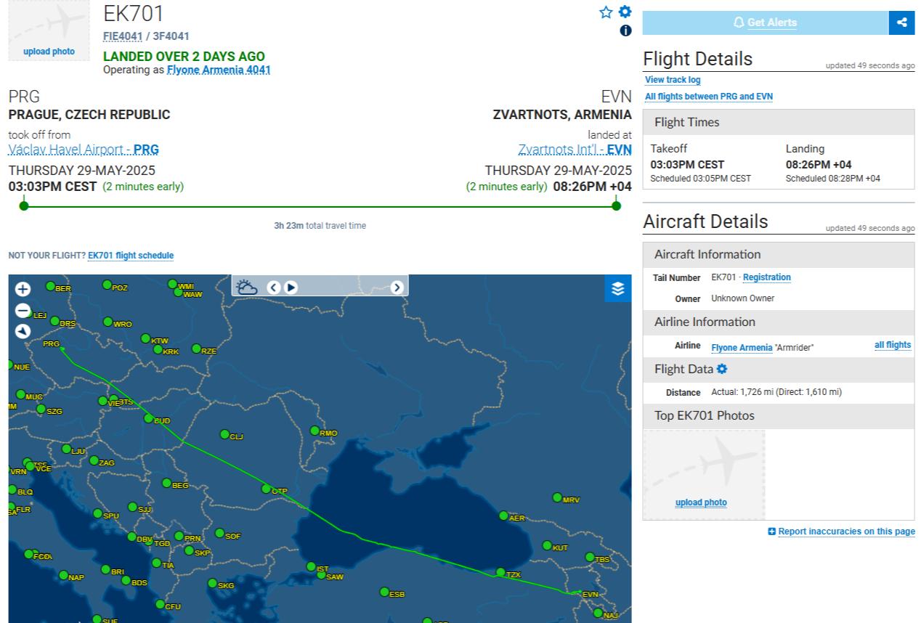Click upload photo beside the EK701 heading
921x623 pixels.
pyautogui.click(x=49, y=52)
